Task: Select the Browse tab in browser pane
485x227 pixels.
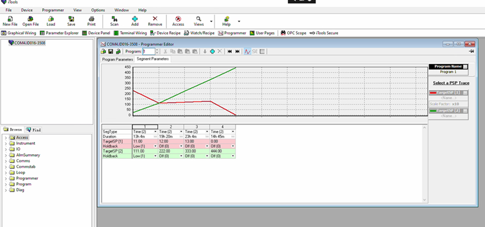Action: 13,129
